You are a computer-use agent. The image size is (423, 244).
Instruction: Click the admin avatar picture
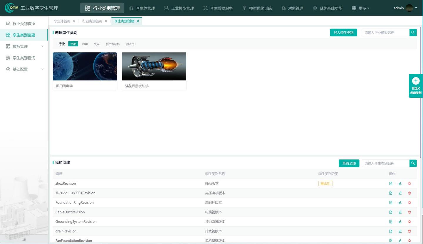click(409, 8)
